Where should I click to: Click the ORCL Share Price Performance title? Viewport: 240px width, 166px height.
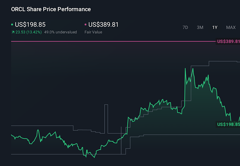(50, 9)
